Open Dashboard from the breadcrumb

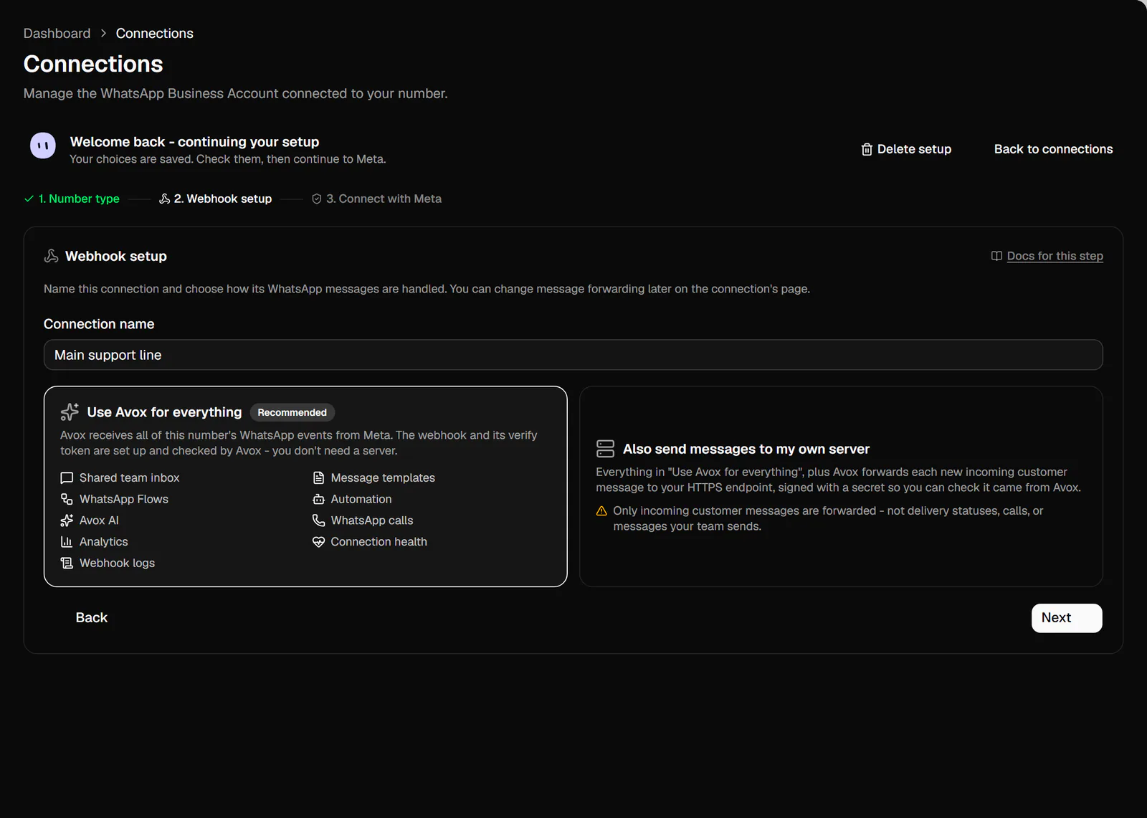click(57, 34)
